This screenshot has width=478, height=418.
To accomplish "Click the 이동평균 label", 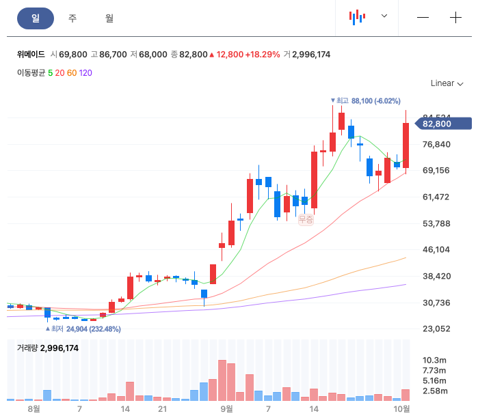I will click(x=31, y=73).
